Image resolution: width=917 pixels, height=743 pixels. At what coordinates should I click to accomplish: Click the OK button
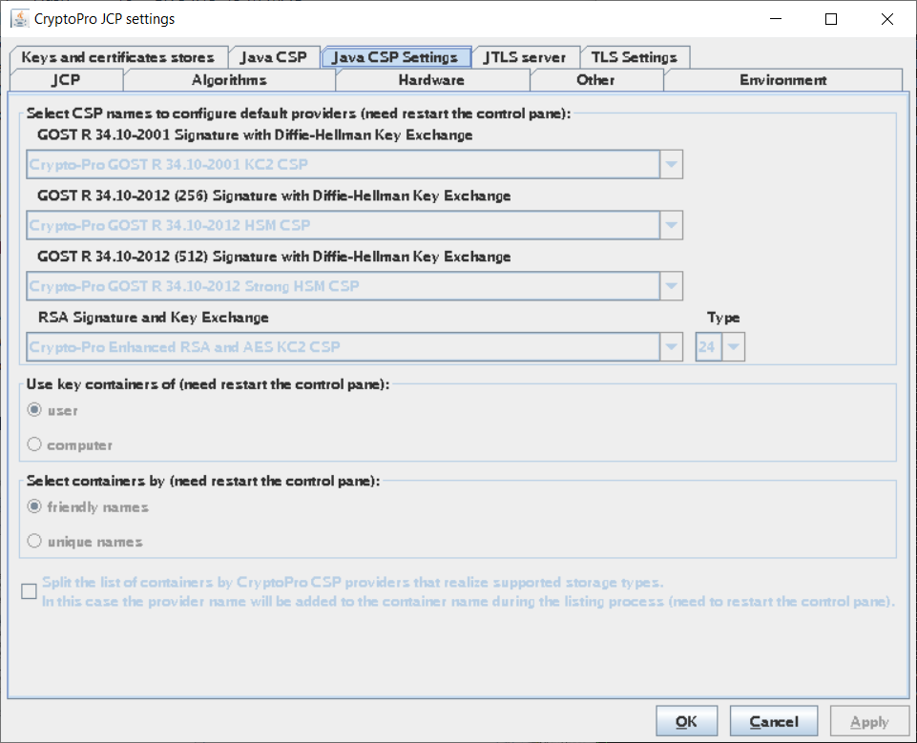[x=687, y=721]
